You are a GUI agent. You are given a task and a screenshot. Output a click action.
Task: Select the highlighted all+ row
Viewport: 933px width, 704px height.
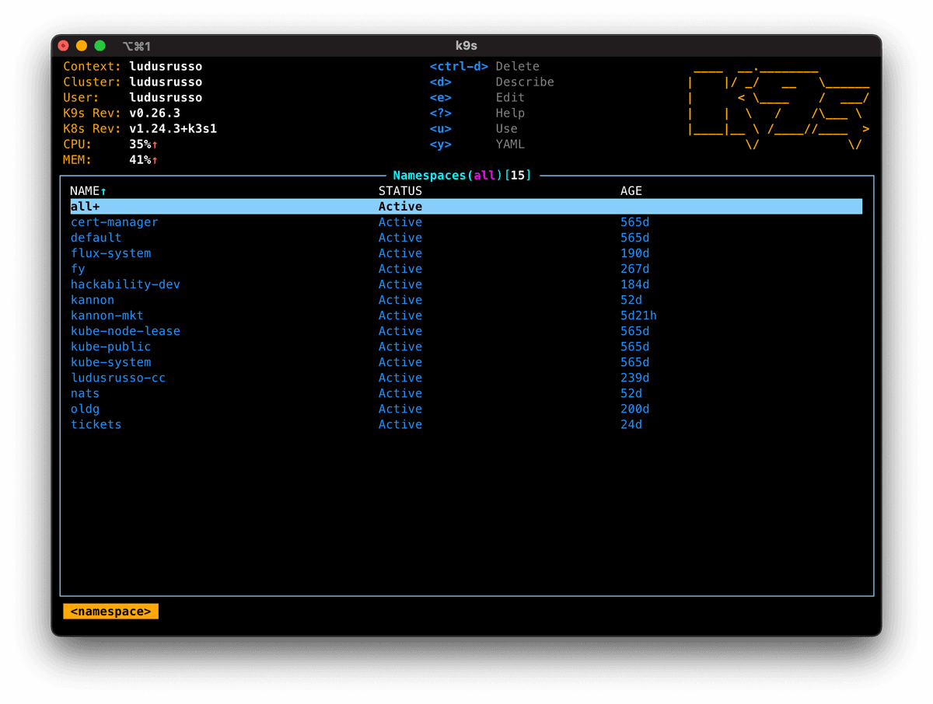click(86, 207)
